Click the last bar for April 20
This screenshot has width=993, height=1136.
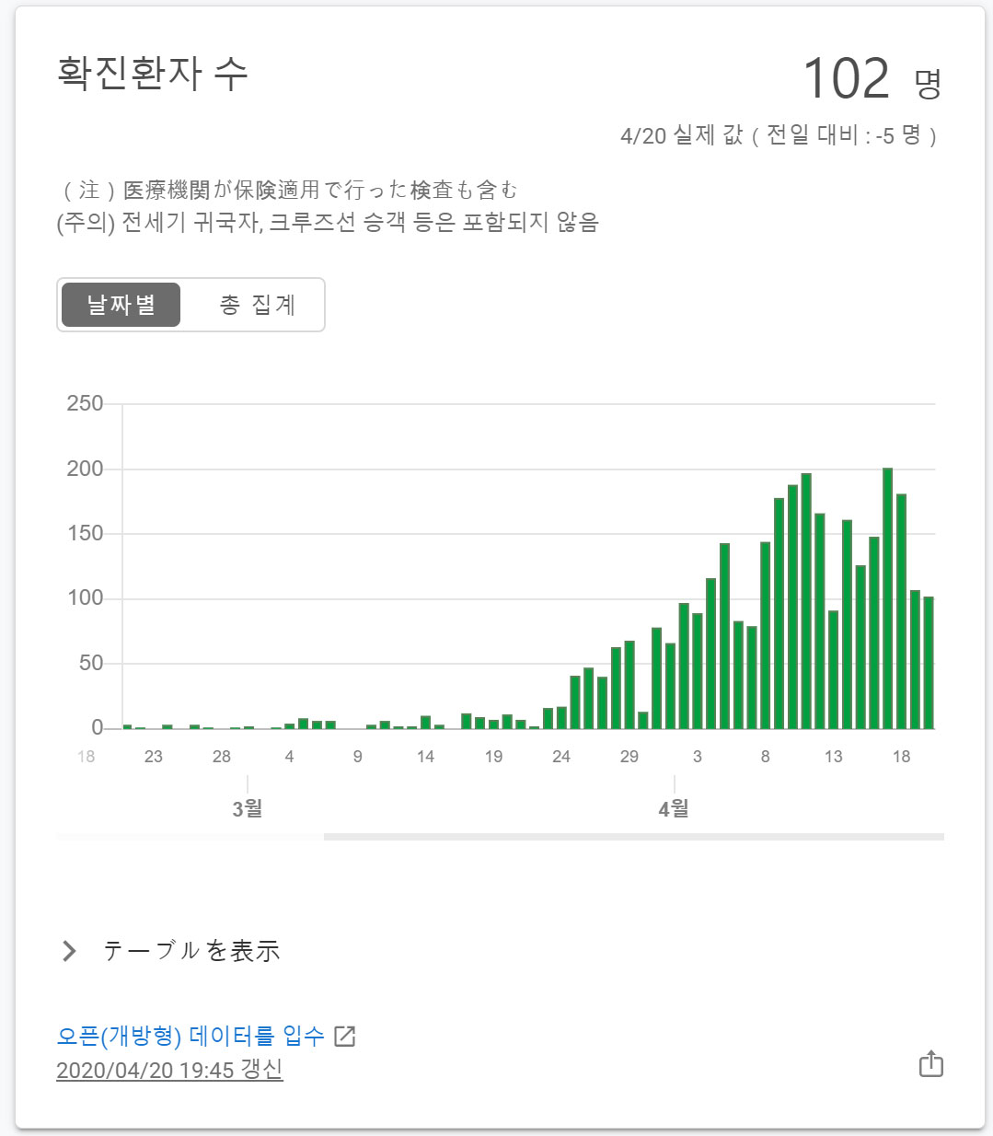[929, 663]
